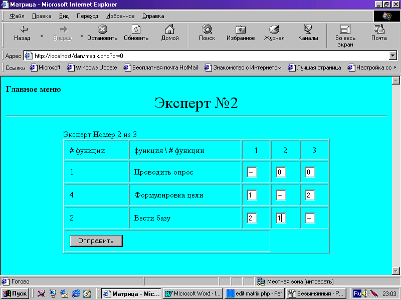Edit Формулировка цели column 3 field
401x300 pixels.
[x=310, y=195]
